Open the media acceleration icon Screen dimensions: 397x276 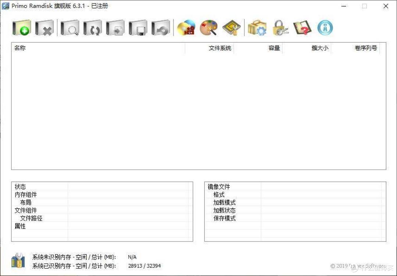(x=186, y=27)
